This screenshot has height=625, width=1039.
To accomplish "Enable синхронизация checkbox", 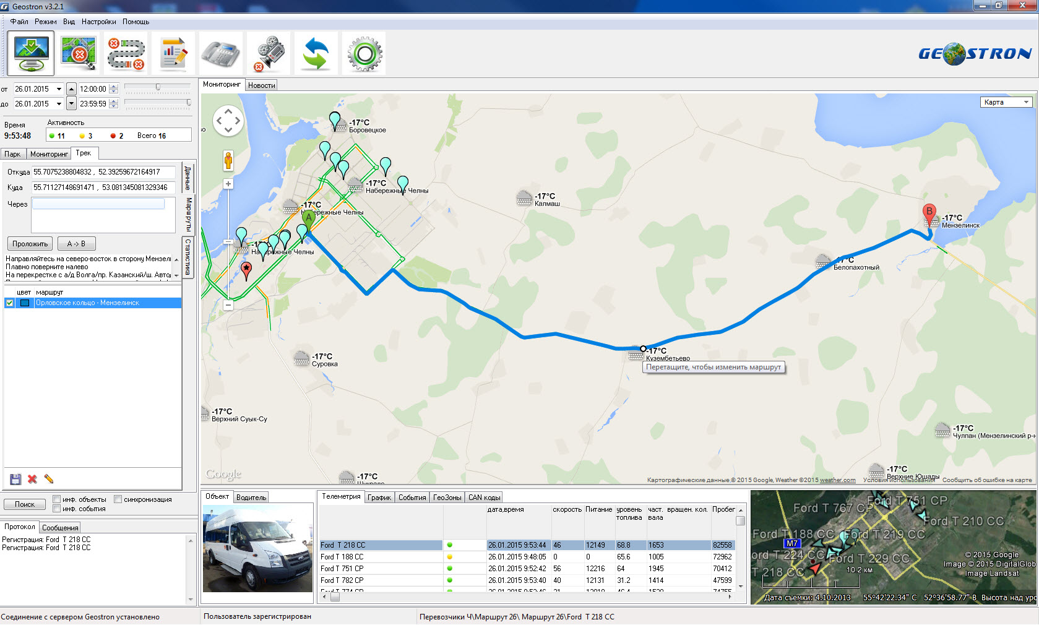I will tap(118, 499).
